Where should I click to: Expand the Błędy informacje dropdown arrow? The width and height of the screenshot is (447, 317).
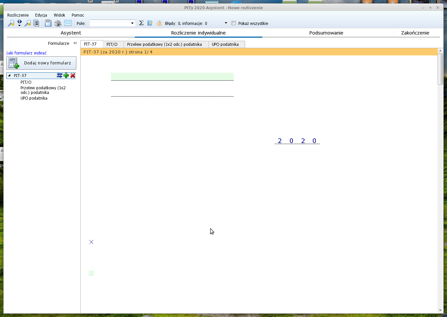pyautogui.click(x=226, y=23)
